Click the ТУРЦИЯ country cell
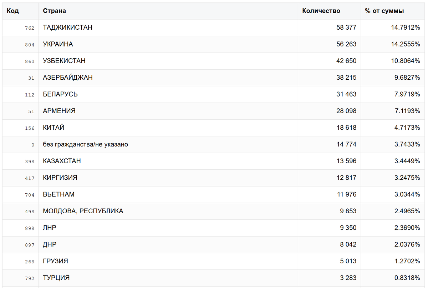This screenshot has height=288, width=428. coord(56,278)
